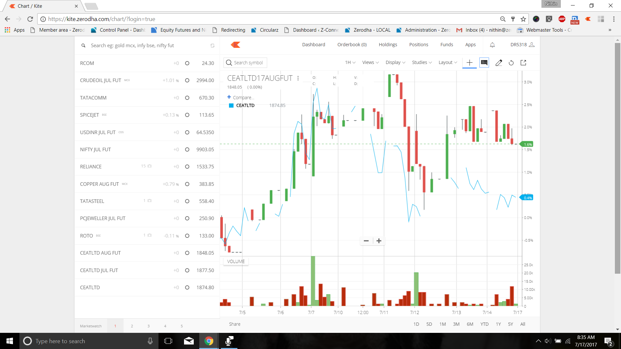Click the chart Search symbol field
Screen dimensions: 621x349
tap(245, 63)
